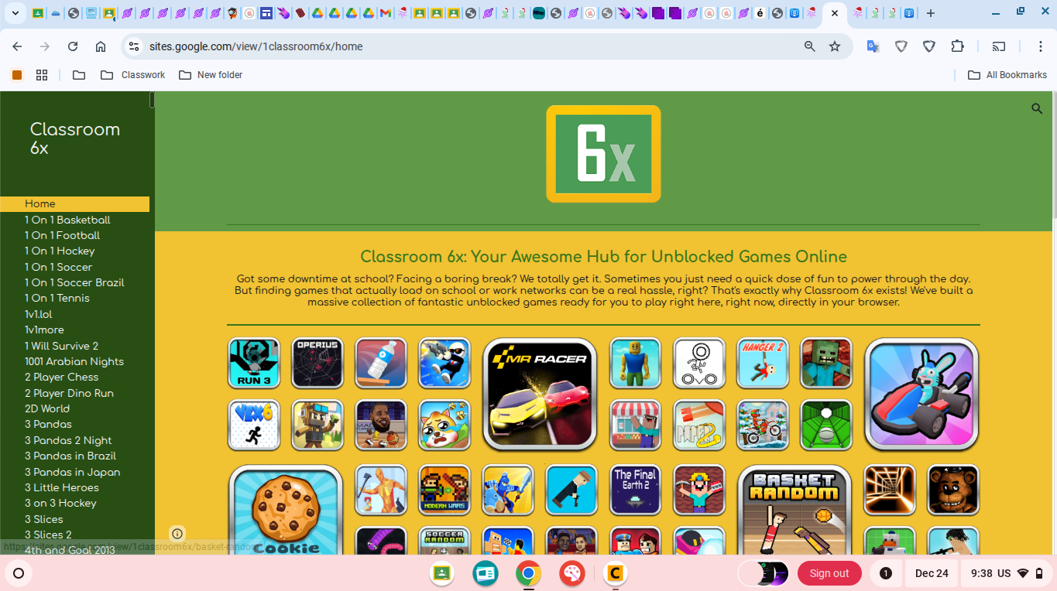Open the Modern Wars game icon
Screen dimensions: 1057x591
point(444,490)
